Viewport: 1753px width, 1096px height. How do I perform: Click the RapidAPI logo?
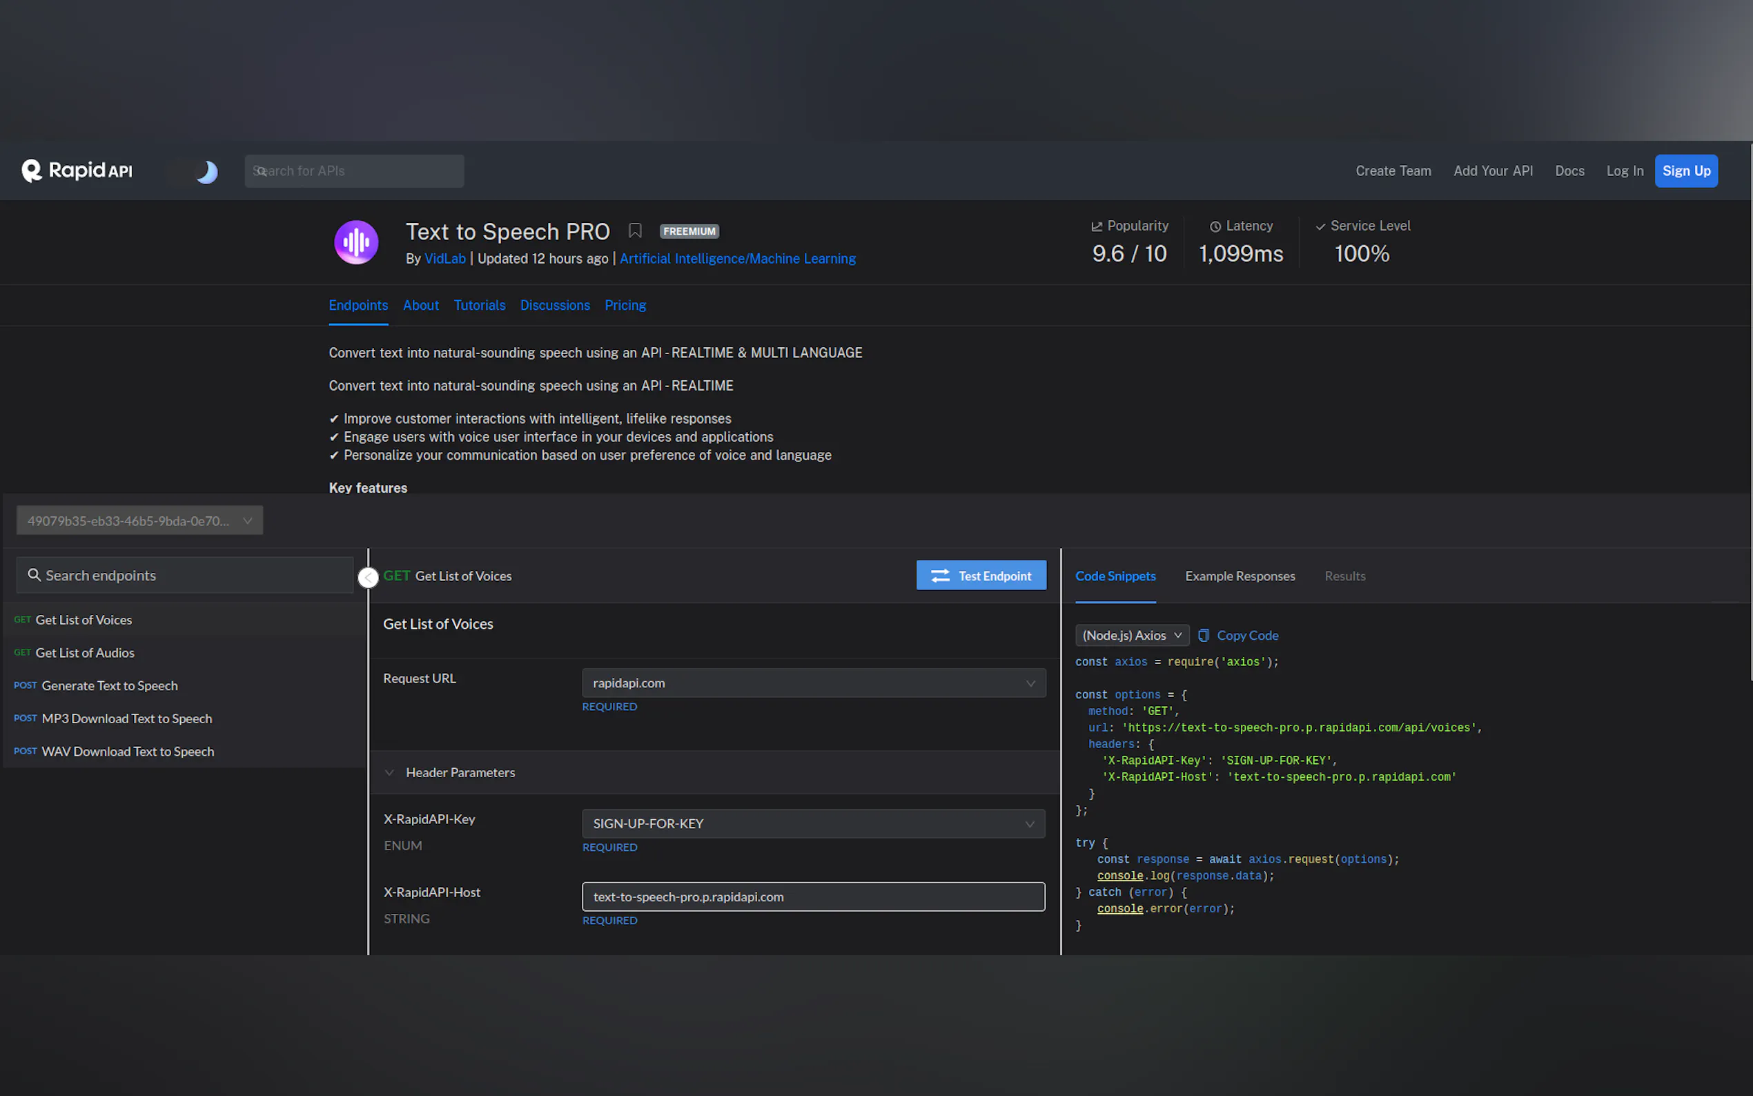pyautogui.click(x=77, y=171)
